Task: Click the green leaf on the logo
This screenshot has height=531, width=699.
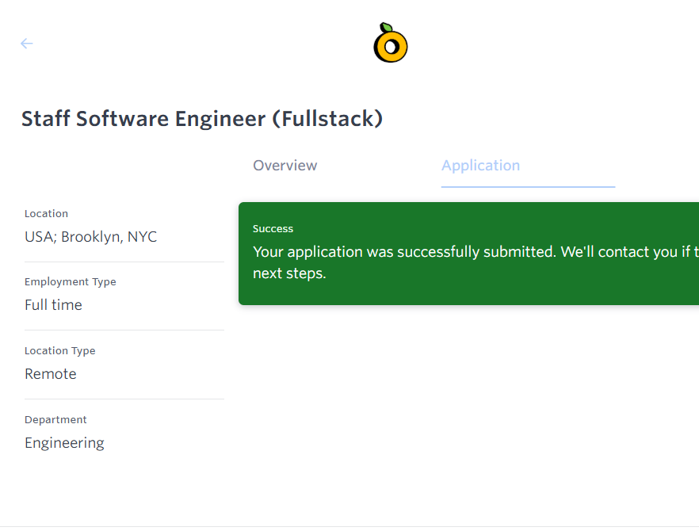Action: coord(386,29)
